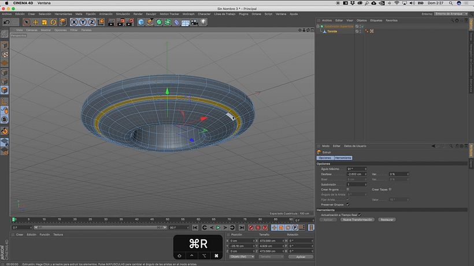Click the Subdivisión value stepper
474x266 pixels.
[x=365, y=184]
